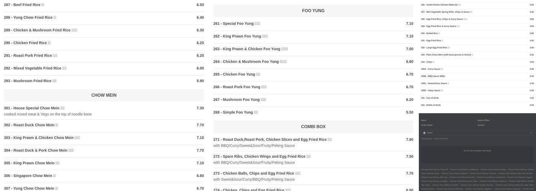Image resolution: width=536 pixels, height=191 pixels.
Task: Click allergen icons next to Beef Fried Rice
Action: coord(43,5)
